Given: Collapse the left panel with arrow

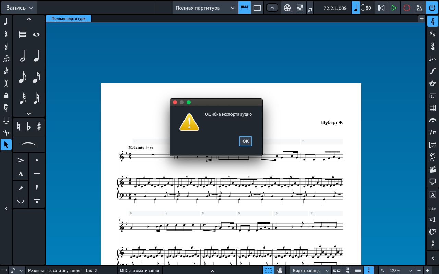Looking at the screenshot, I should tap(6, 208).
